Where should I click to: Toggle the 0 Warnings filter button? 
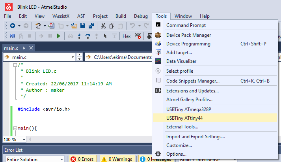[x=117, y=159]
